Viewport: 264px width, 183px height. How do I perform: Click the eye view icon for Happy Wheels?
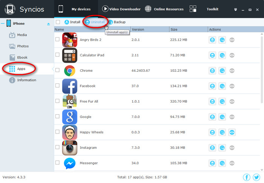click(x=232, y=132)
